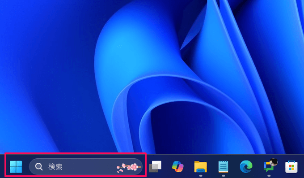
Task: Open File Explorer
Action: coord(201,167)
